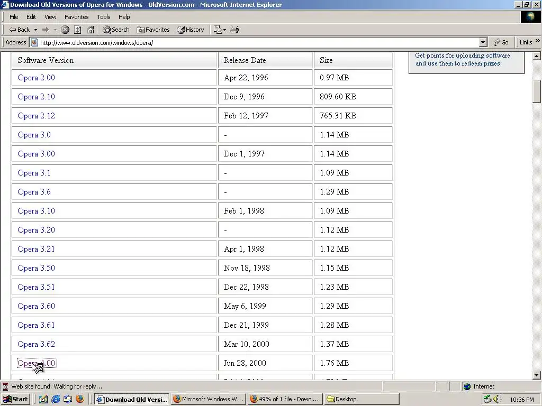Open the Opera 3.21 link
Image resolution: width=542 pixels, height=406 pixels.
(x=37, y=249)
